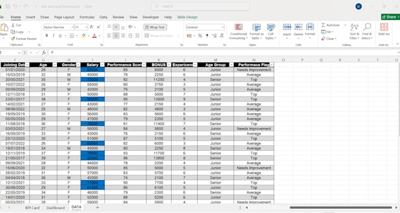Click the Search box in title bar
Image resolution: width=400 pixels, height=213 pixels.
(201, 6)
